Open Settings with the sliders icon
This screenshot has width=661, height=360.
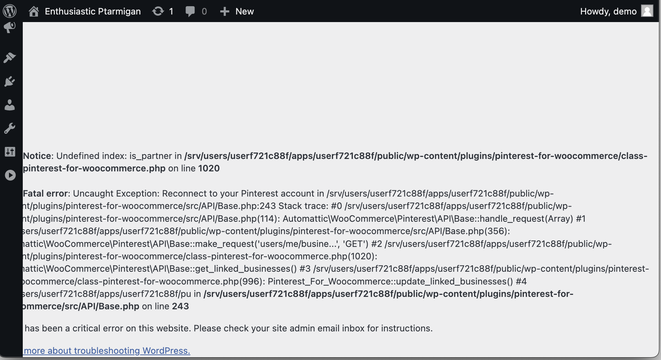[10, 152]
